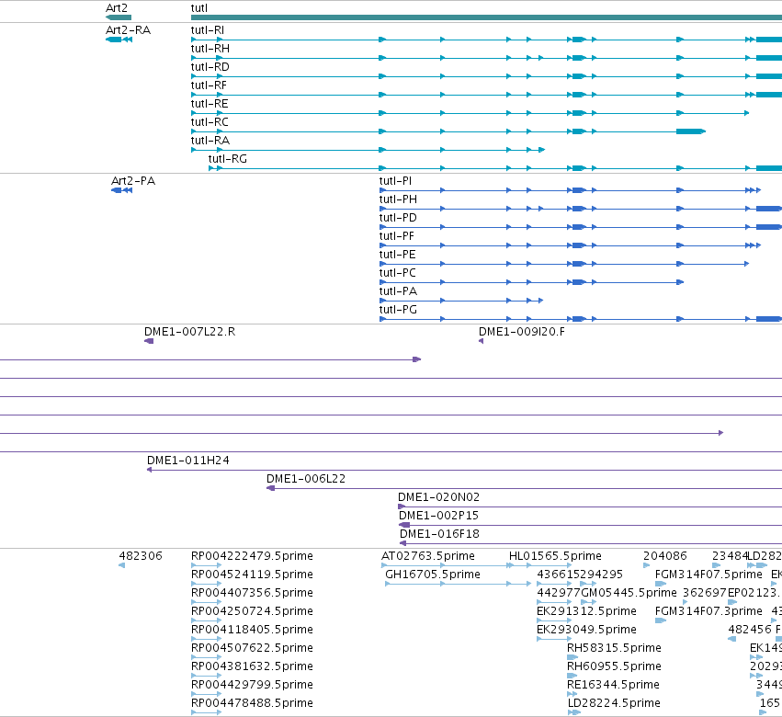Select protein tutl-PD
The height and width of the screenshot is (717, 782).
coord(398,218)
